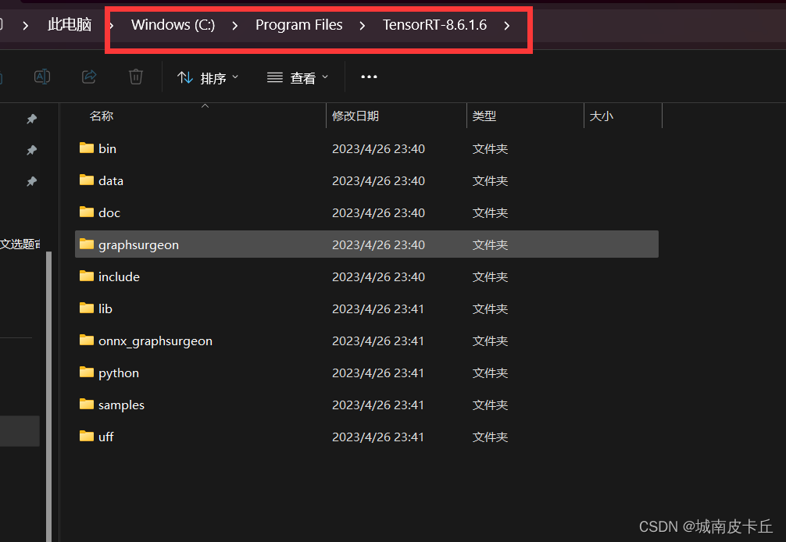Select the onnx_graphsurgeon folder icon
Image resolution: width=786 pixels, height=542 pixels.
[87, 341]
